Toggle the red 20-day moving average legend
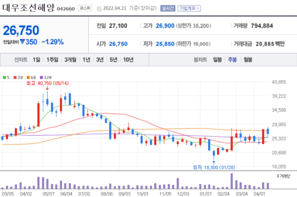This screenshot has height=197, width=297. 17,77
